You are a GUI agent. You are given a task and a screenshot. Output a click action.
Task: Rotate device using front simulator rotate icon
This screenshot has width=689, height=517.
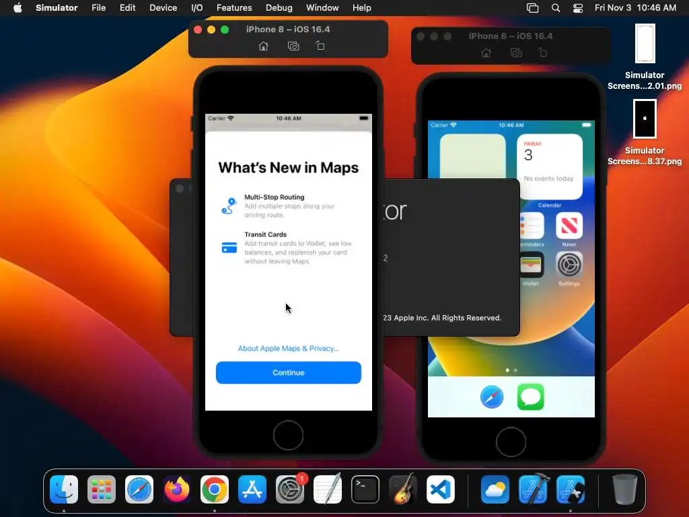(x=320, y=46)
